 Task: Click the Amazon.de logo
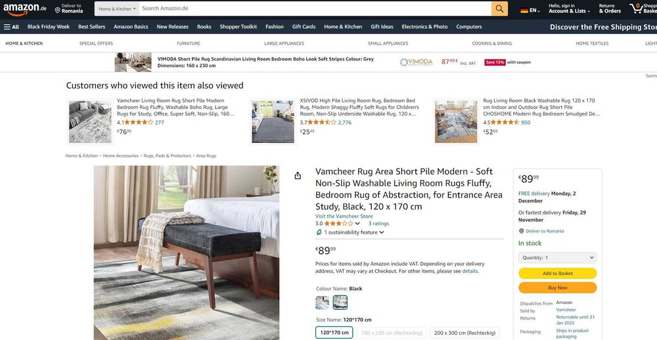pyautogui.click(x=25, y=9)
